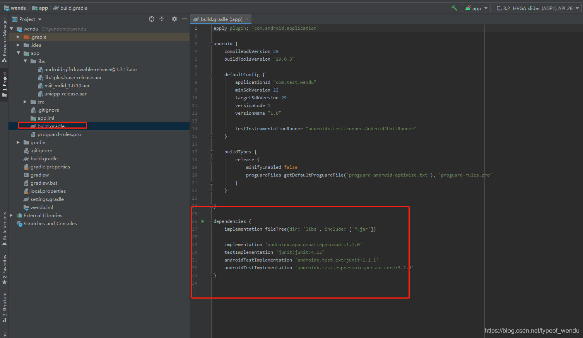Fold the android block at line 3
The width and height of the screenshot is (583, 338).
[x=211, y=44]
